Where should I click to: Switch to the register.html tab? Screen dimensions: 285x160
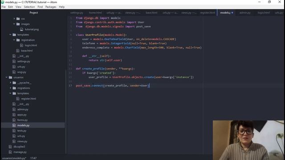[x=208, y=13]
